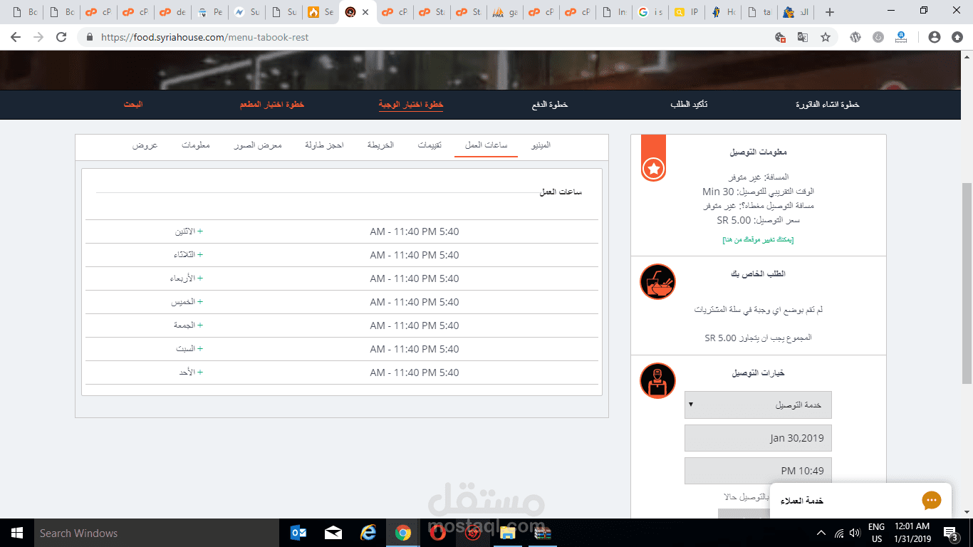
Task: Launch Internet Explorer from taskbar
Action: (x=368, y=533)
